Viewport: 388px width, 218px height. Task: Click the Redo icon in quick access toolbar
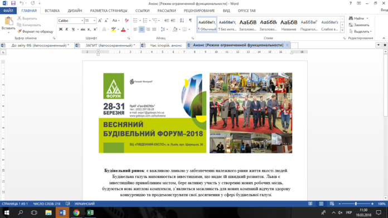coord(33,3)
